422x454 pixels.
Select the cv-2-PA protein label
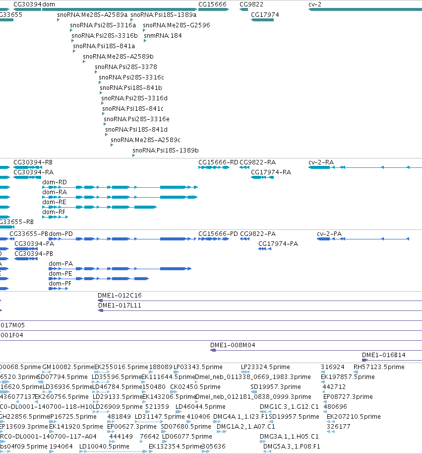[329, 233]
